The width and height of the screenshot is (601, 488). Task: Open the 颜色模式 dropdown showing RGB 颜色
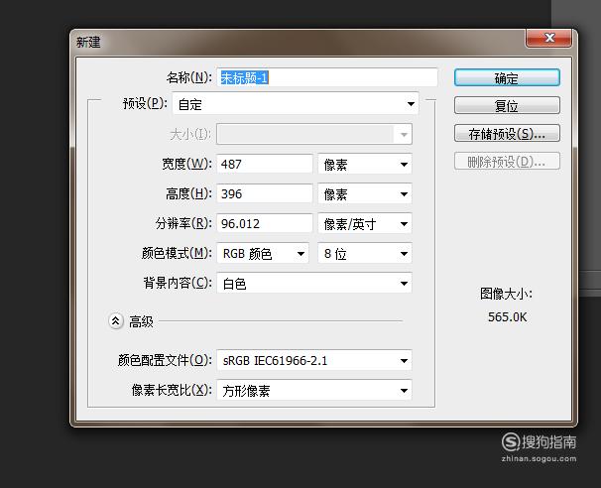coord(263,253)
